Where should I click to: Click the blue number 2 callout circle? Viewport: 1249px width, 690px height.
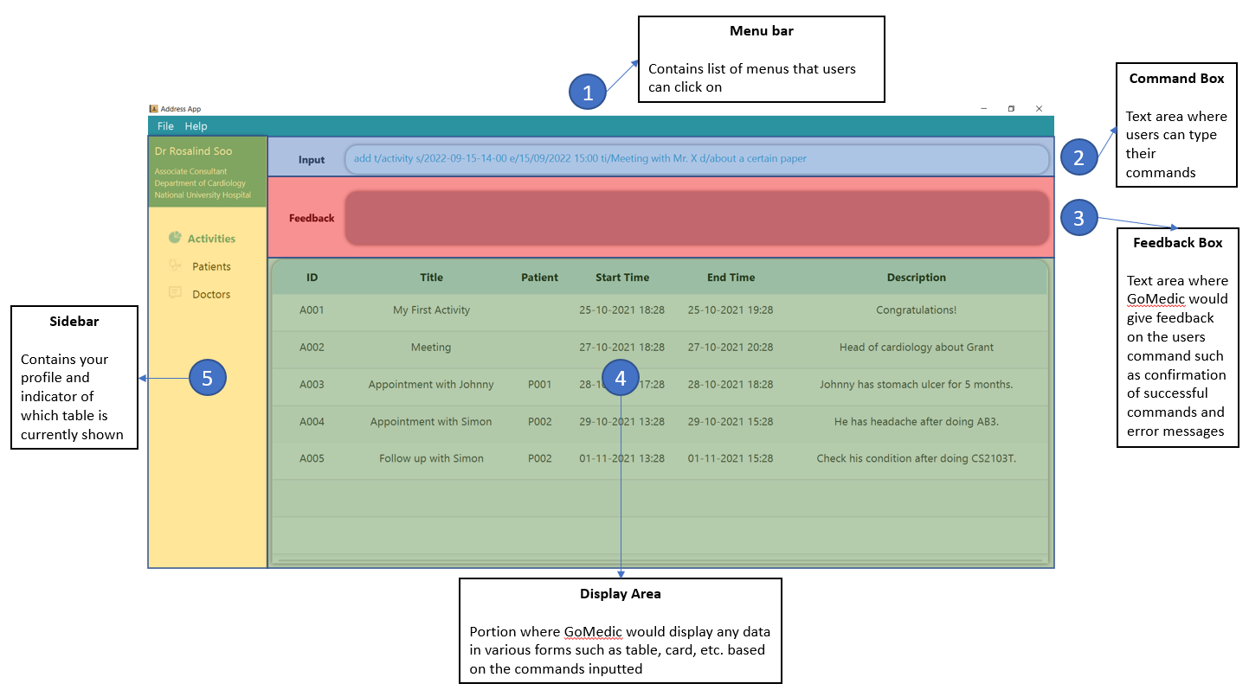[x=1078, y=157]
